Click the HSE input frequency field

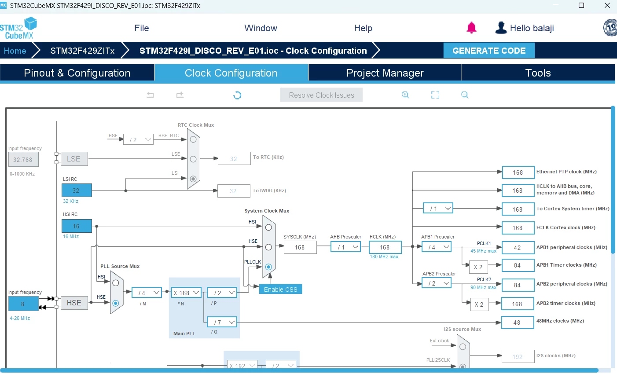point(23,304)
